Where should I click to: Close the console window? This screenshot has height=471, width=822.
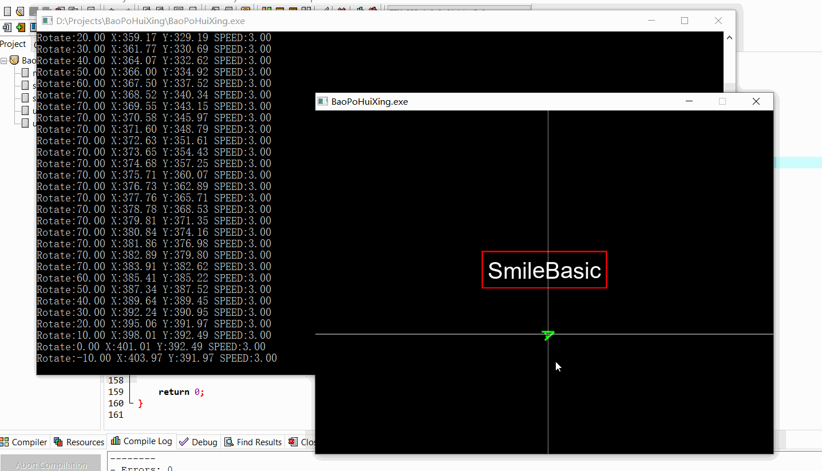718,21
